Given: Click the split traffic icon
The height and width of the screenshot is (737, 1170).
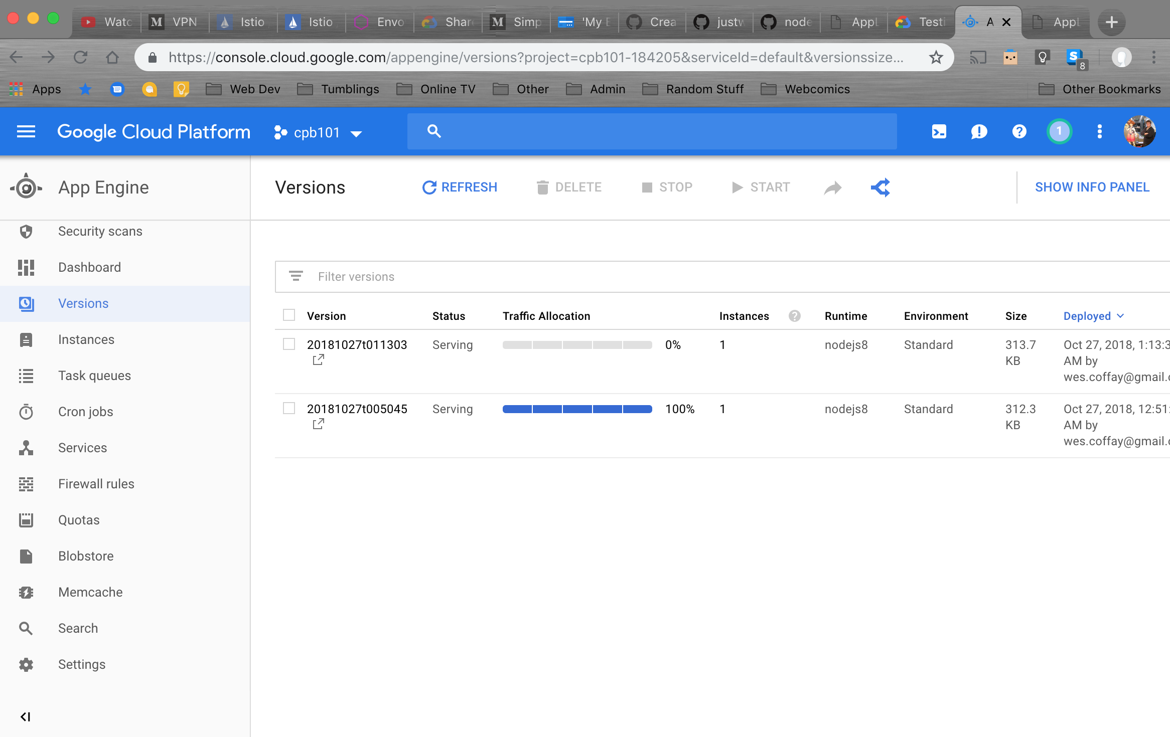Looking at the screenshot, I should click(881, 188).
